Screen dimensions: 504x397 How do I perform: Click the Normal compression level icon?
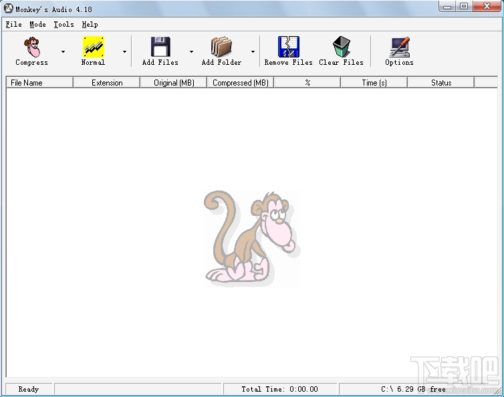[93, 47]
